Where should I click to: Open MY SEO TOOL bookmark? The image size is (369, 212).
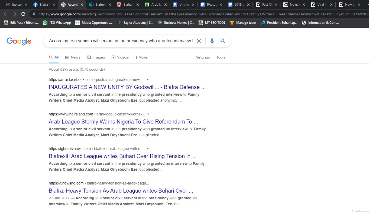(212, 23)
